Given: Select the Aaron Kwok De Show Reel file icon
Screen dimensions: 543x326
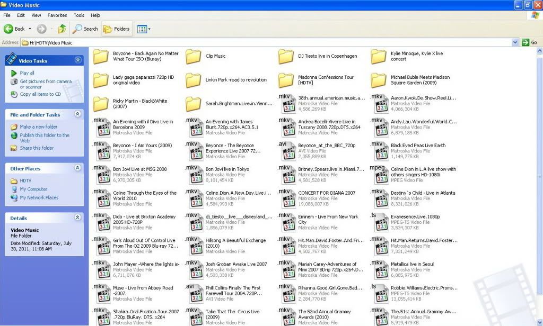Looking at the screenshot, I should pos(379,104).
